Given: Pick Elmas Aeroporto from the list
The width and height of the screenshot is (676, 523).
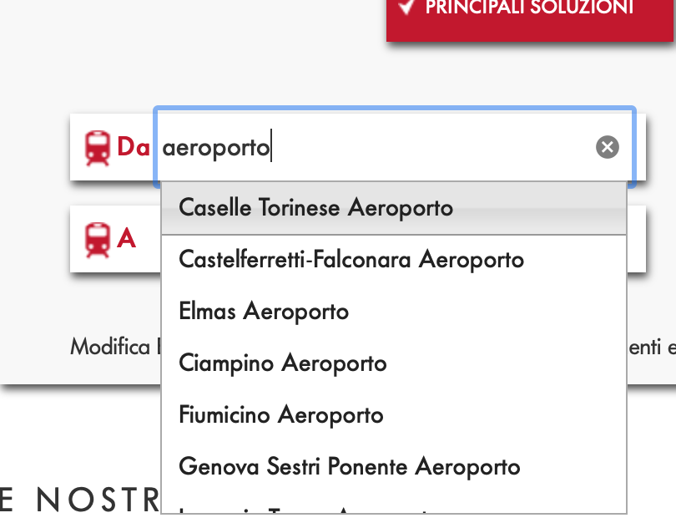Looking at the screenshot, I should tap(264, 312).
